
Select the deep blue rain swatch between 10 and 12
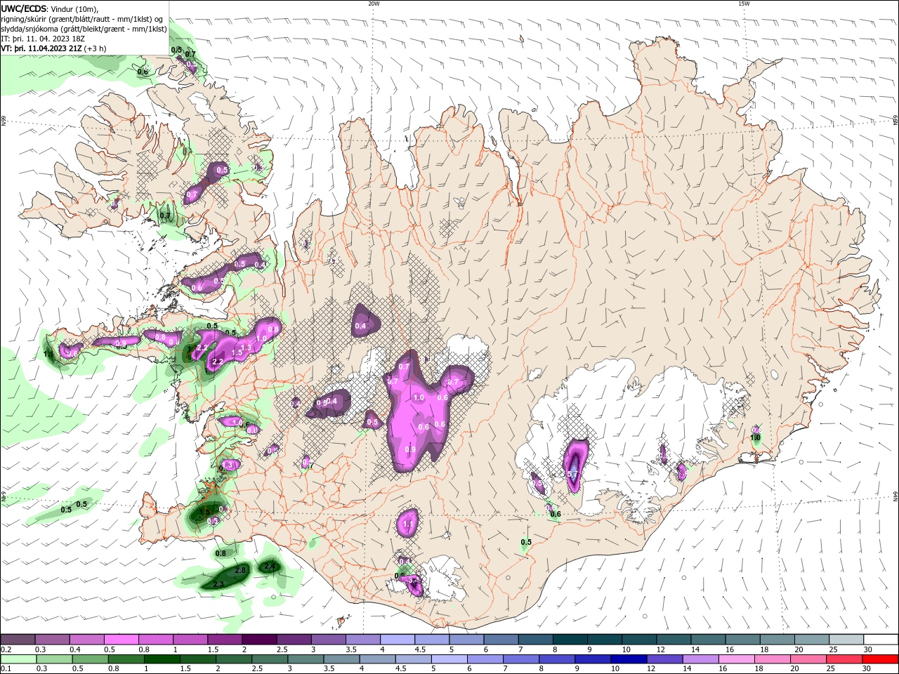coord(629,659)
